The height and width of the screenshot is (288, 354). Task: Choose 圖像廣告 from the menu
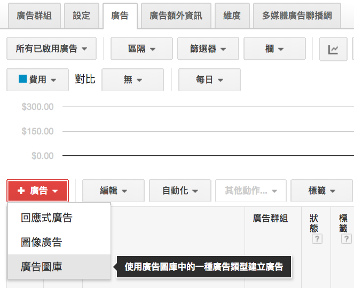[42, 242]
